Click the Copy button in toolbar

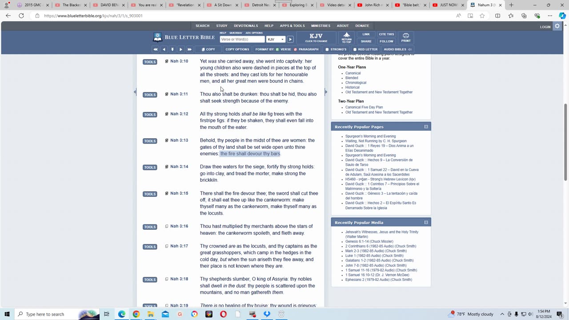[x=208, y=49]
